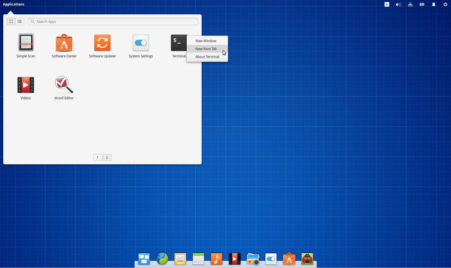Open the Software Updater app
This screenshot has width=451, height=268.
point(102,44)
